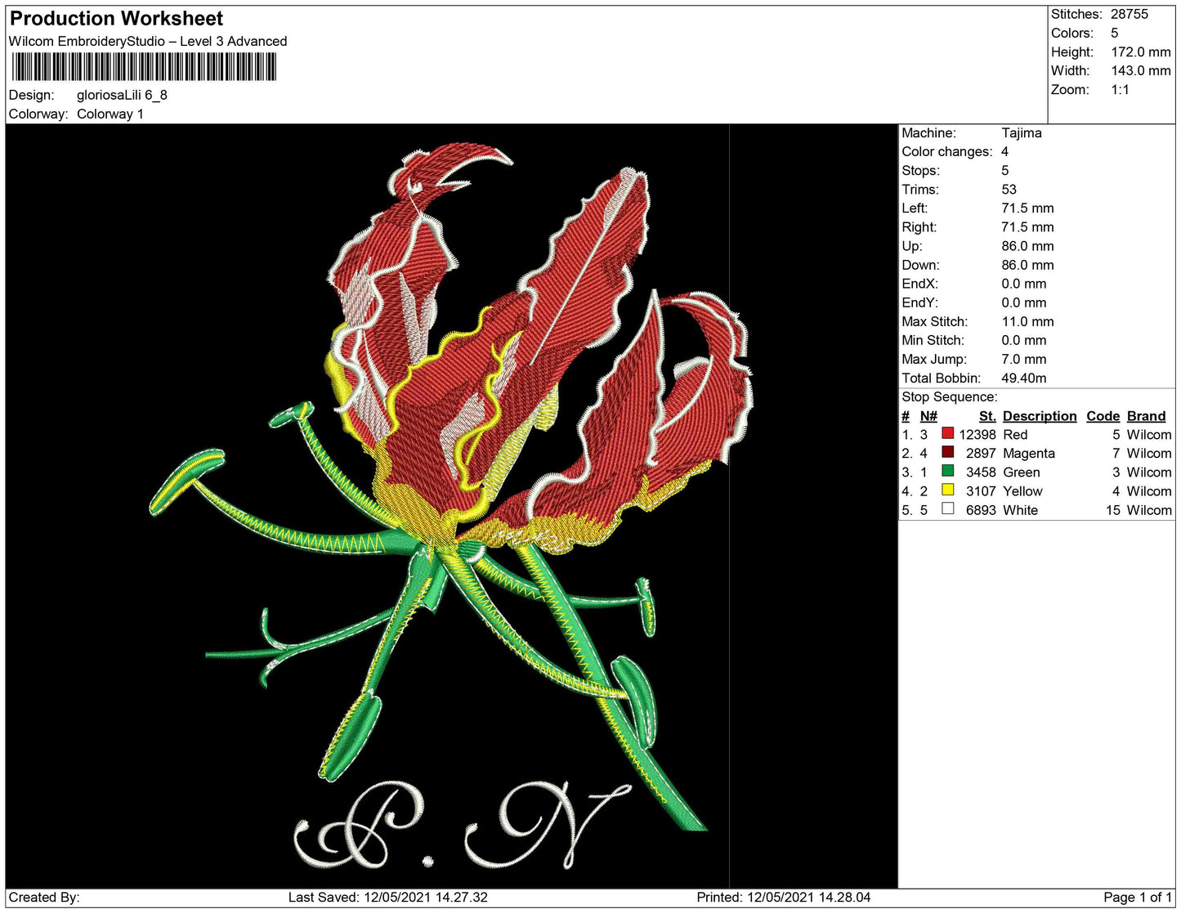Select the Colorway 1 label

click(110, 114)
